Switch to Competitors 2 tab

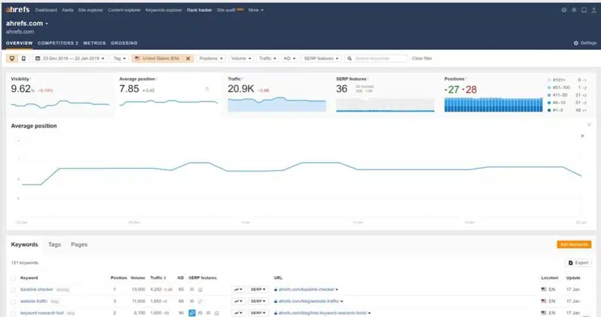coord(58,43)
